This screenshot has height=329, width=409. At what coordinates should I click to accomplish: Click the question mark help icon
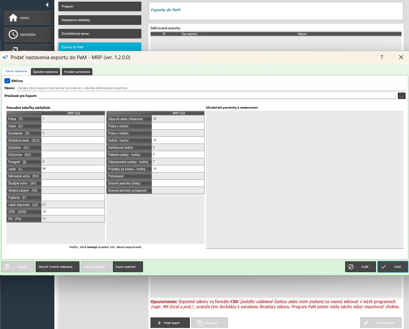pyautogui.click(x=381, y=57)
